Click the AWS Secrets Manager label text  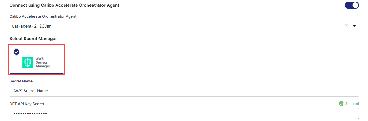point(43,63)
